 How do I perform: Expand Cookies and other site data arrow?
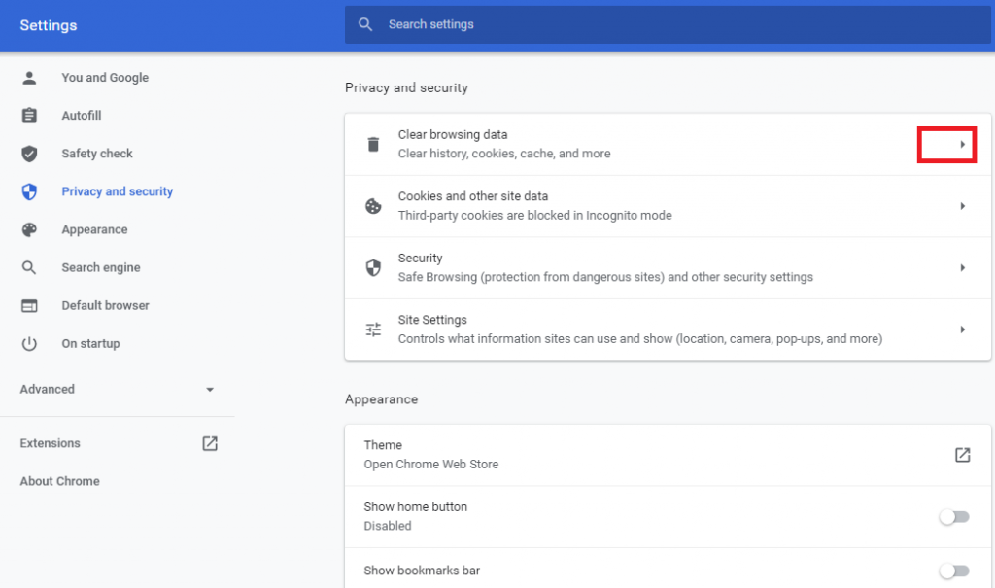pos(962,206)
